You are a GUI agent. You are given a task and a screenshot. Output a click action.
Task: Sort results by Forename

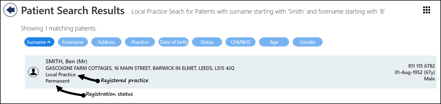[x=73, y=42]
